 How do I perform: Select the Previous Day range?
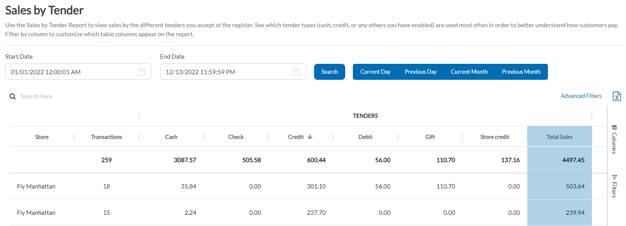point(421,72)
